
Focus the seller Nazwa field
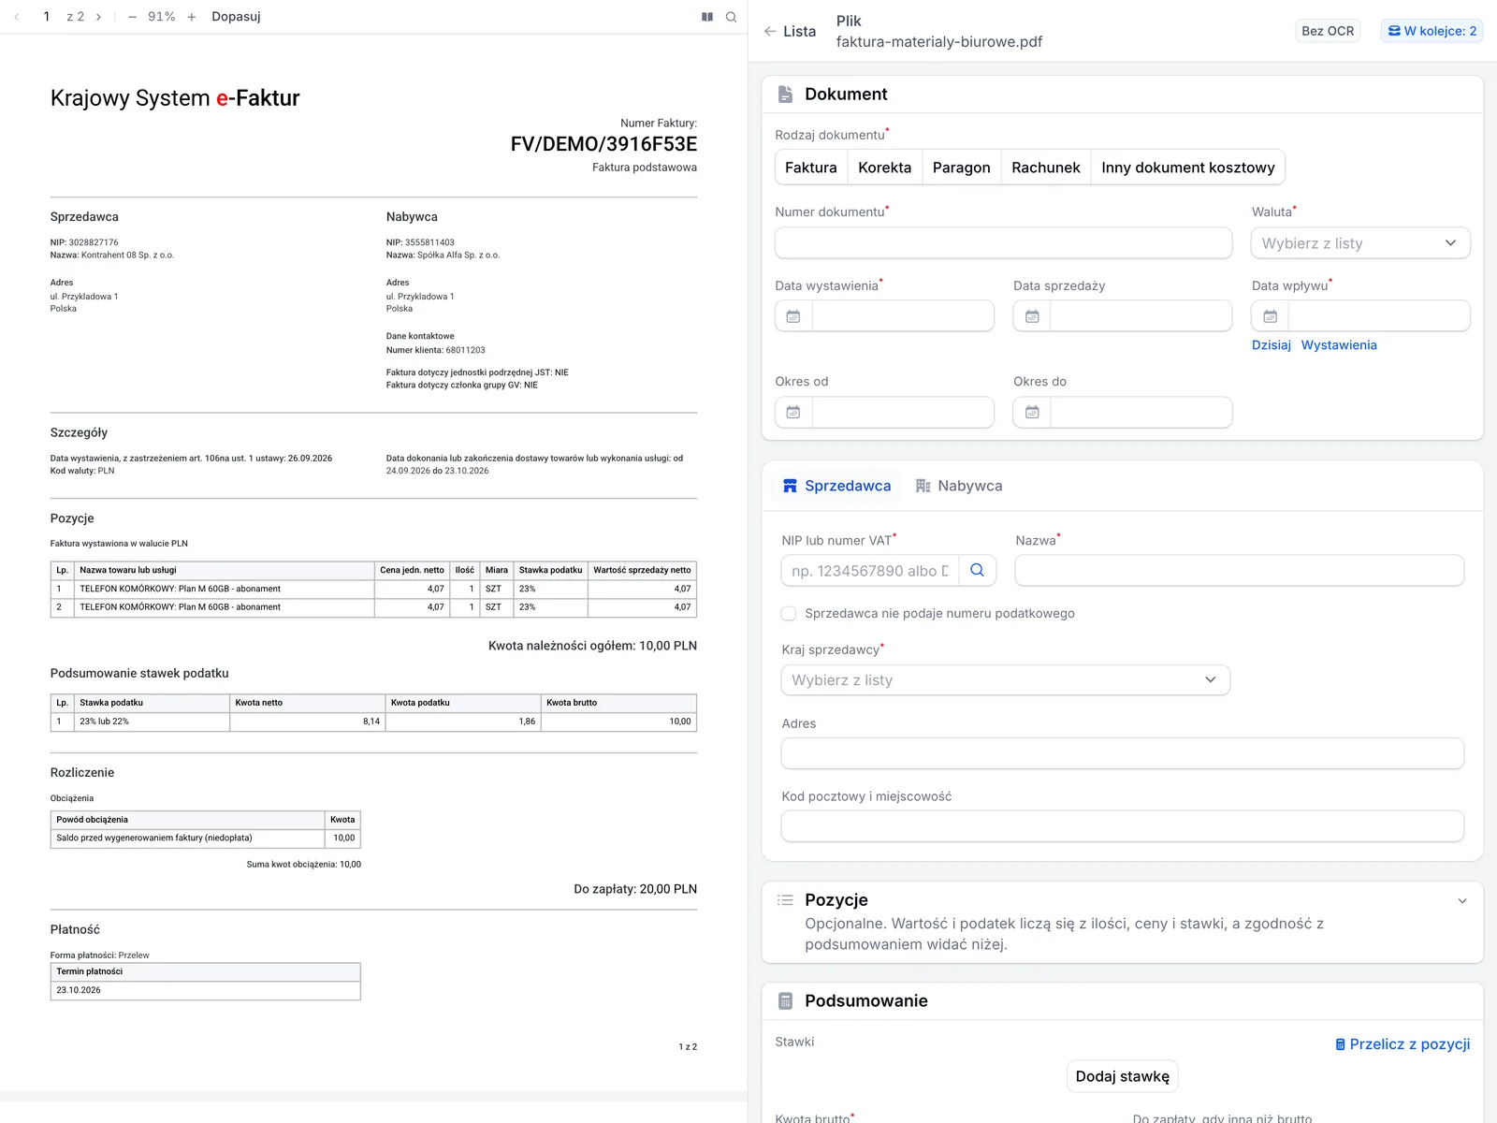[1240, 570]
